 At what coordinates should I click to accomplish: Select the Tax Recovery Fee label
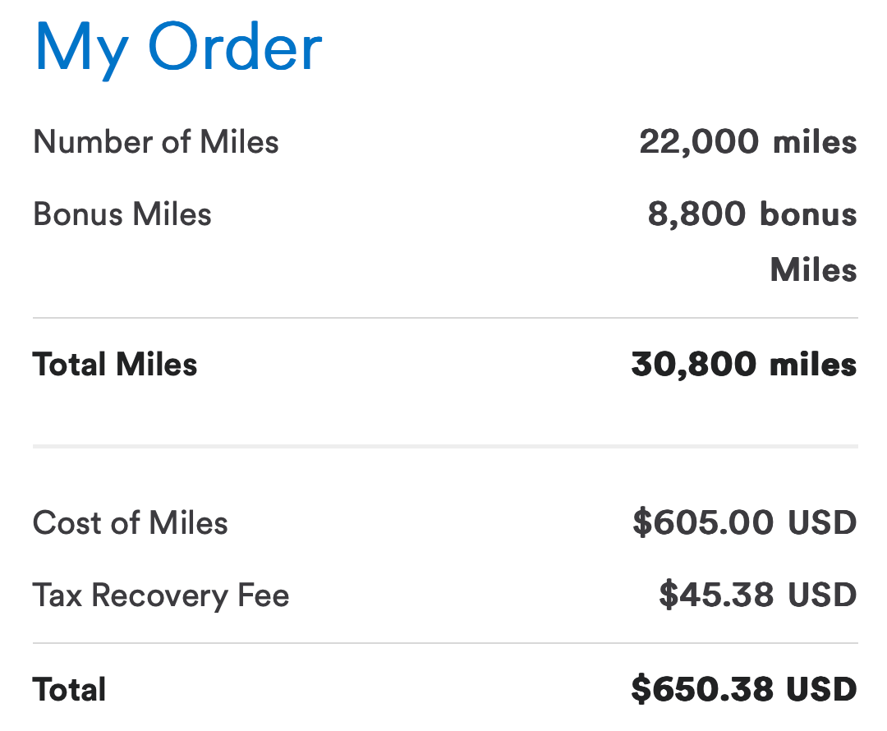(x=161, y=595)
